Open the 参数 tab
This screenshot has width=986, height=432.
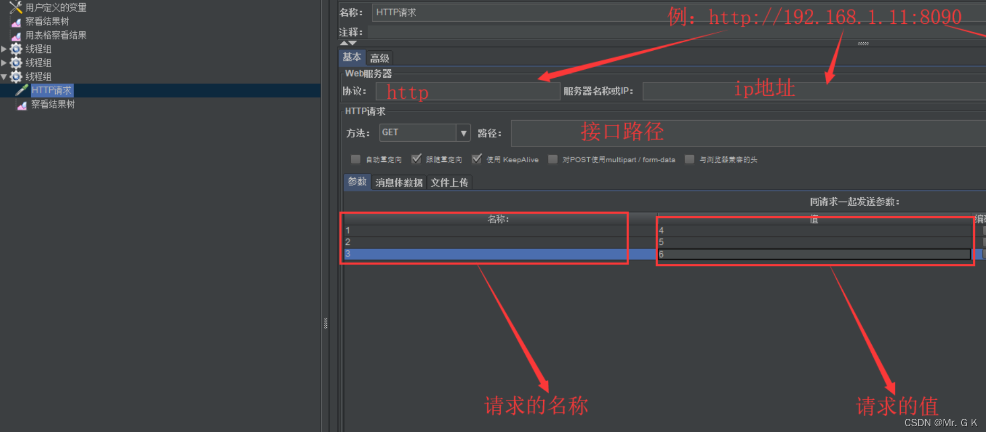[357, 182]
